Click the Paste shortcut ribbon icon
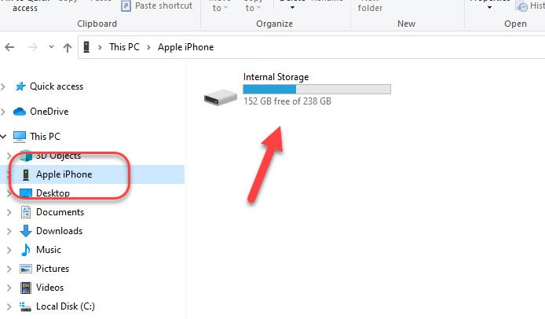This screenshot has height=319, width=545. pyautogui.click(x=126, y=6)
